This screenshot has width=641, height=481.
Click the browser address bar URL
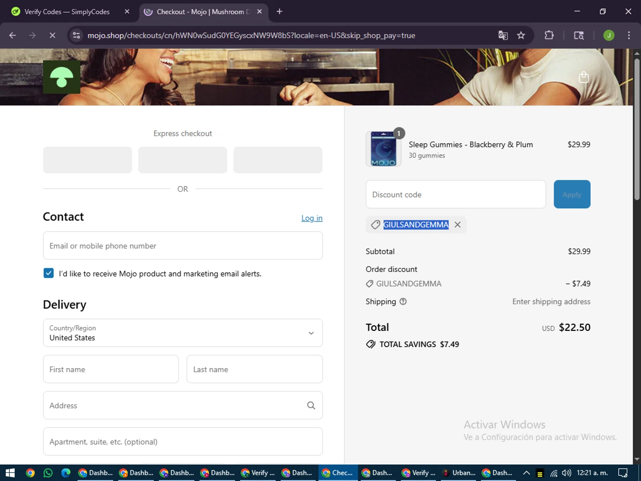pyautogui.click(x=251, y=35)
